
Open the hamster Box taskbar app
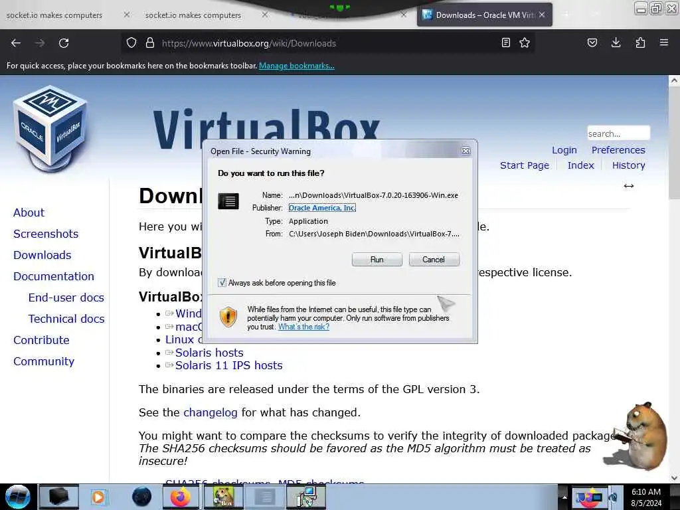(x=223, y=497)
